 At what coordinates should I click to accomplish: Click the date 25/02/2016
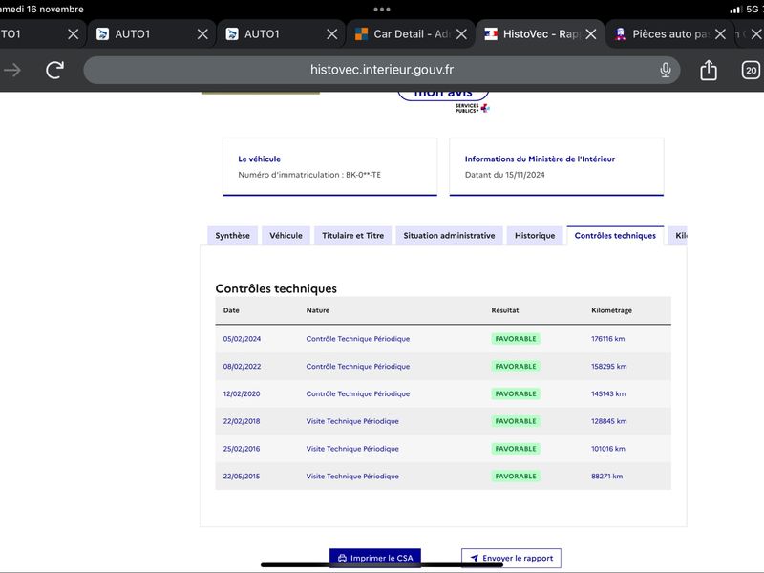[242, 449]
